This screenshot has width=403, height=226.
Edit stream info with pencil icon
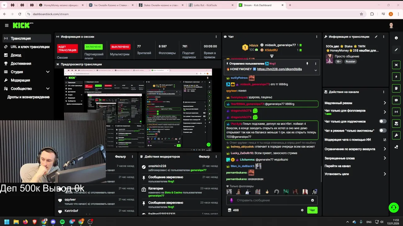(376, 37)
